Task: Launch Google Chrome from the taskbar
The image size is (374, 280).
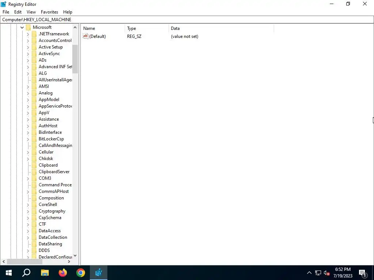Action: coord(81,273)
